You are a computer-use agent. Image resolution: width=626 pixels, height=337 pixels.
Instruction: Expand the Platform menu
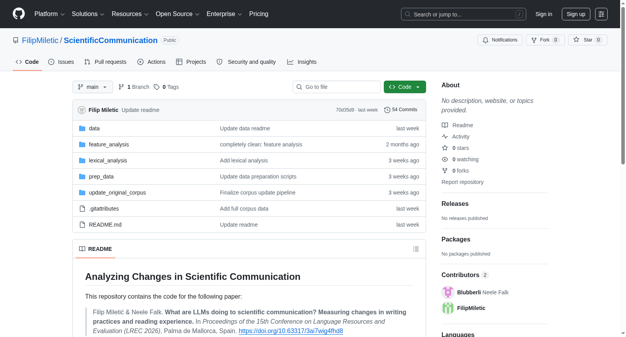click(49, 14)
